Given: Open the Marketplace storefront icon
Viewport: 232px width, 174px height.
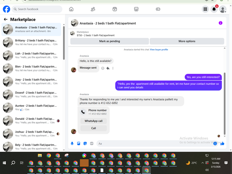Looking at the screenshot, I should tap(136, 9).
